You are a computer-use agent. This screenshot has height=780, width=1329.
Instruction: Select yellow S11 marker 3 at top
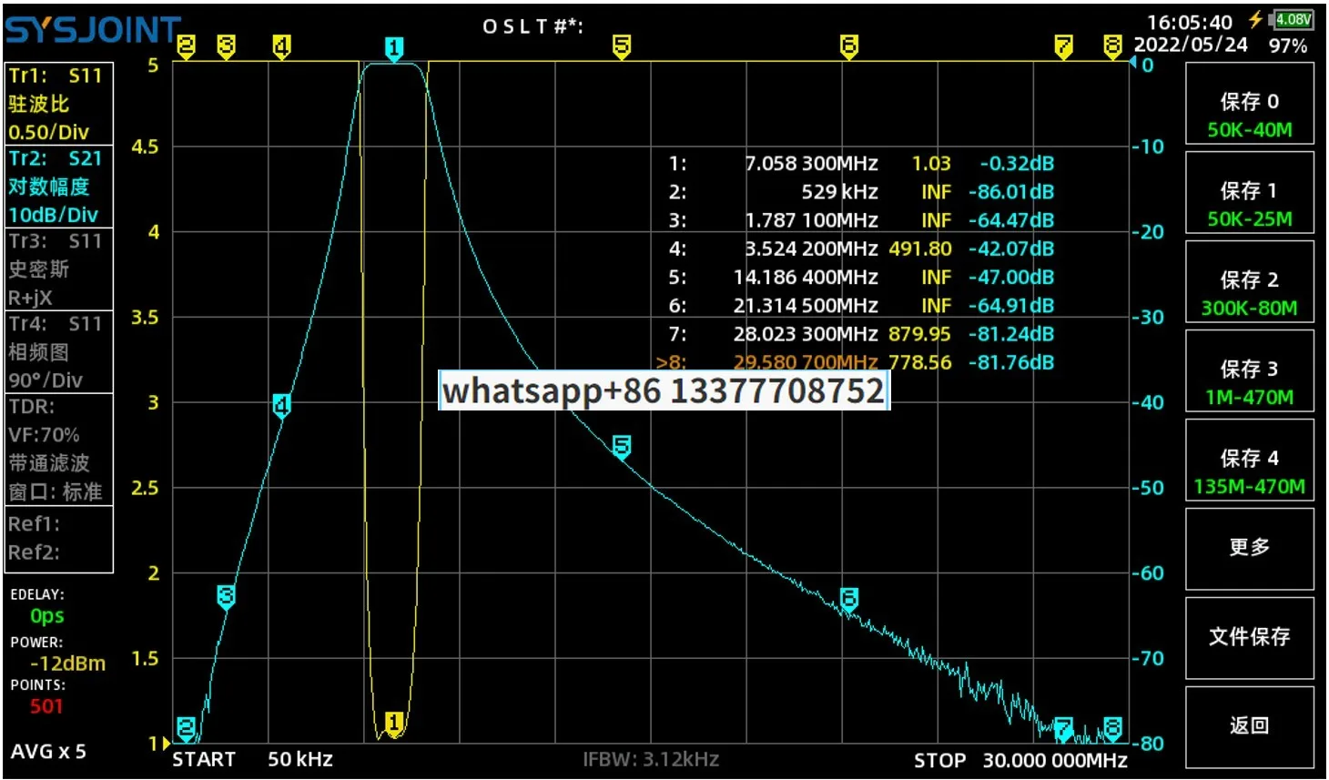point(226,46)
